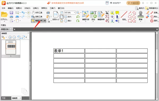Add a new document tab with plus

point(15,29)
